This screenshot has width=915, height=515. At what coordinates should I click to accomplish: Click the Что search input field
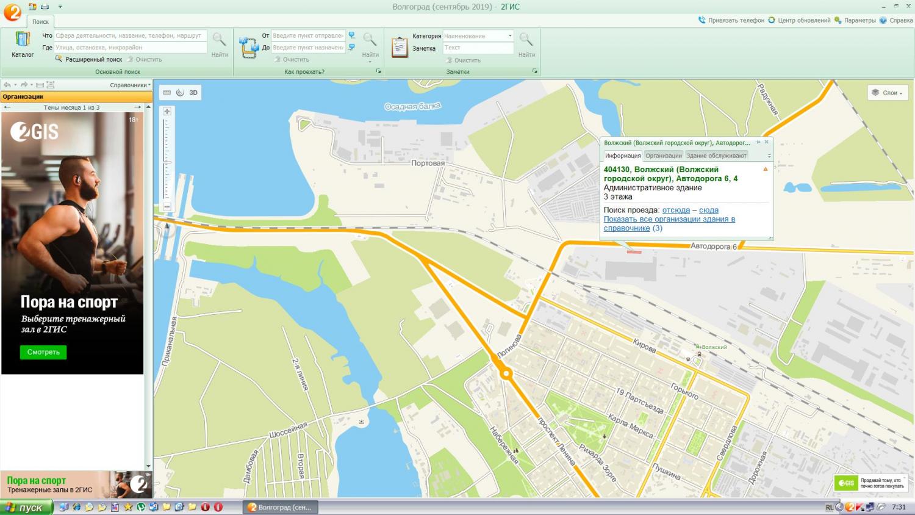pos(131,35)
